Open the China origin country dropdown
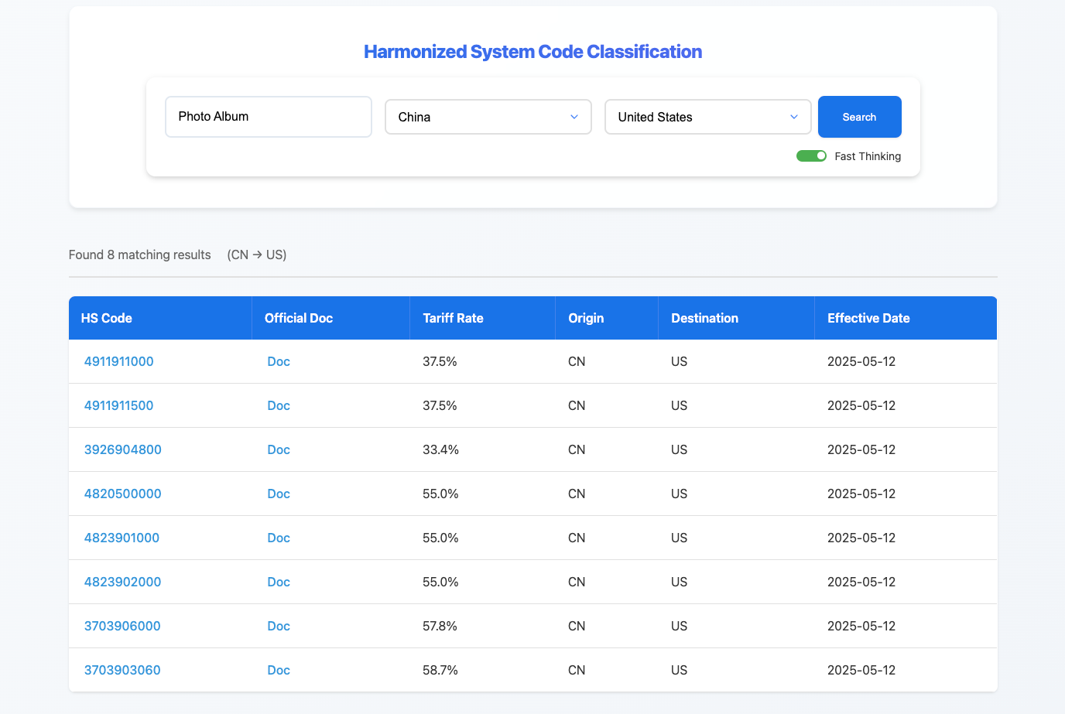 tap(488, 117)
